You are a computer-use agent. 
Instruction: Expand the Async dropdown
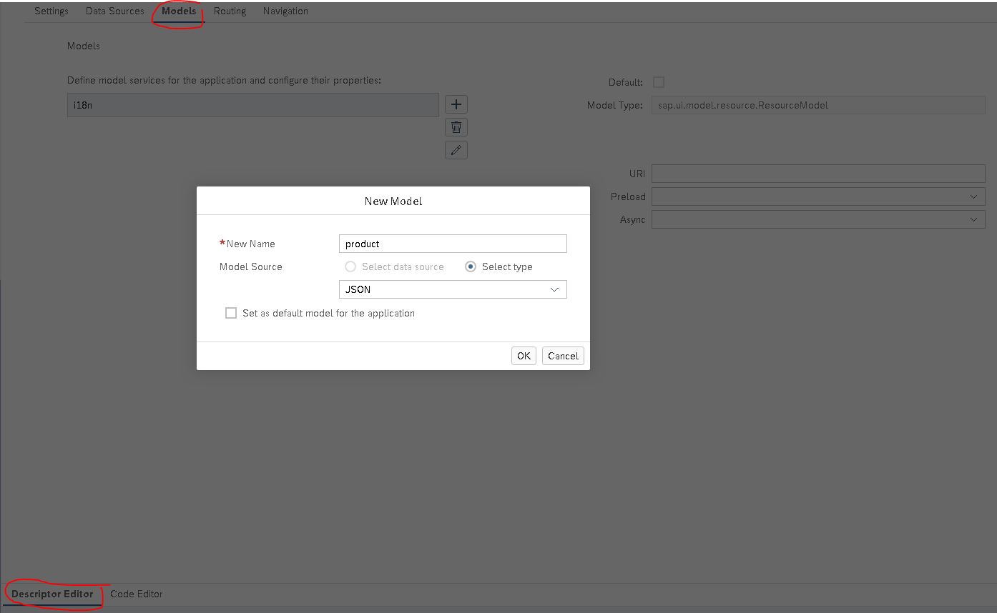818,219
